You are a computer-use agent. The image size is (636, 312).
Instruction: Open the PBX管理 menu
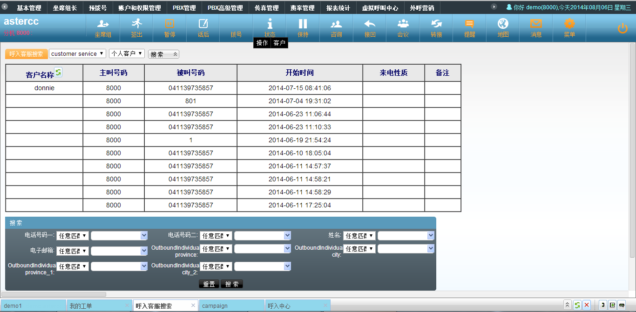(x=184, y=8)
